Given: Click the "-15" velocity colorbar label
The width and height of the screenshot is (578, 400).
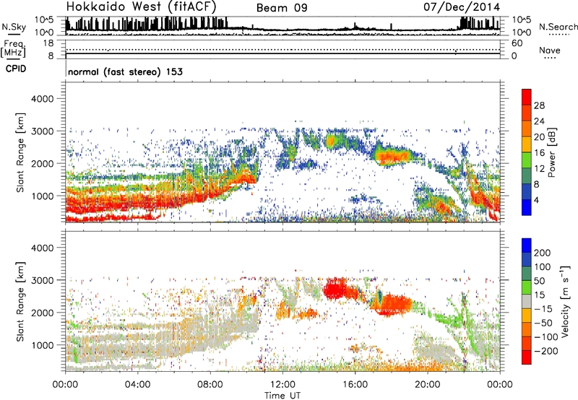Looking at the screenshot, I should click(543, 308).
